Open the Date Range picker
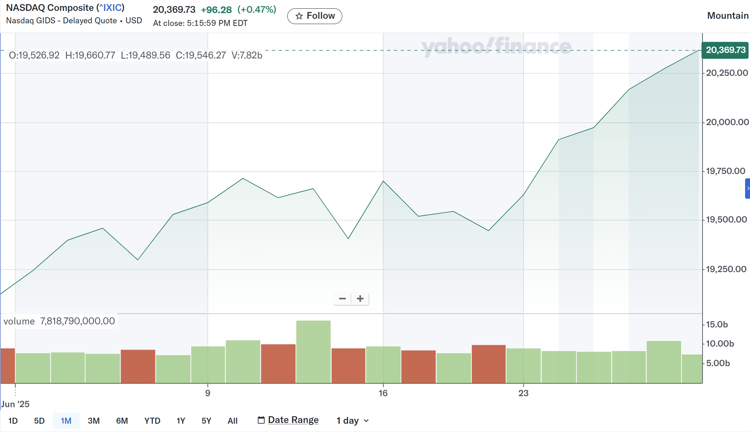750x432 pixels. [288, 420]
